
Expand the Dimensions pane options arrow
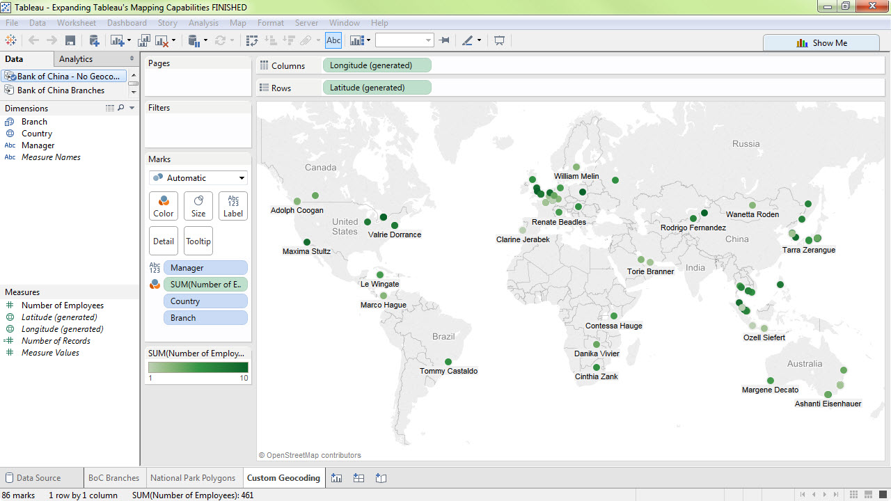click(x=132, y=108)
